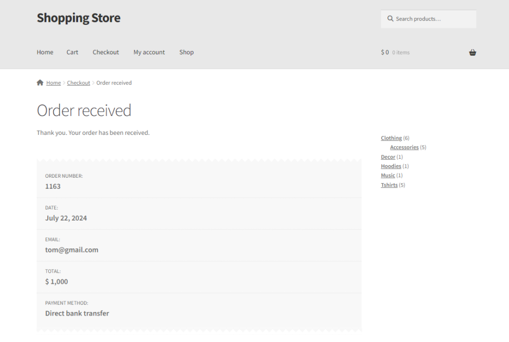Screen dimensions: 509x342
Task: Focus the Search products field
Action: (x=428, y=19)
